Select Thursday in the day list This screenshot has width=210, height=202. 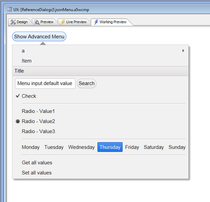110,147
